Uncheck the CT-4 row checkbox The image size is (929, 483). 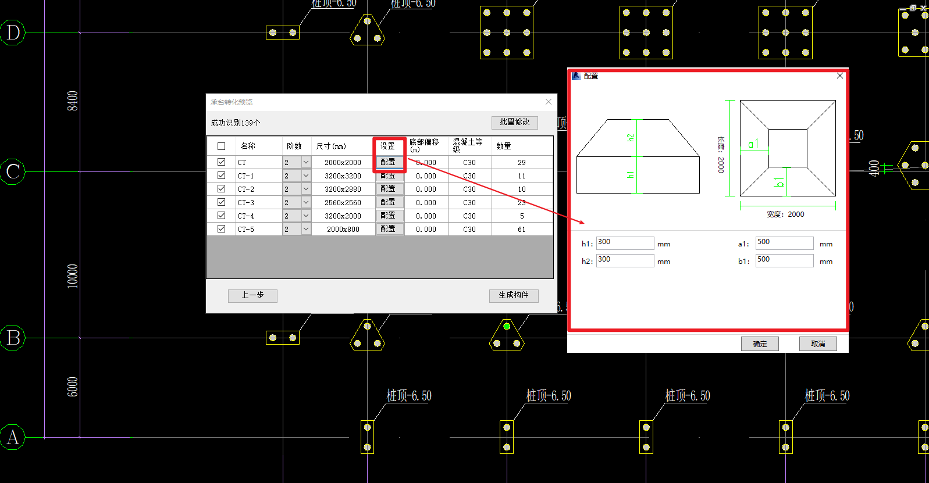pyautogui.click(x=221, y=216)
